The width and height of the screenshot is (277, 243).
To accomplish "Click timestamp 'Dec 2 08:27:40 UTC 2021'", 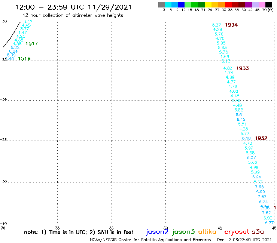I will pyautogui.click(x=244, y=240).
